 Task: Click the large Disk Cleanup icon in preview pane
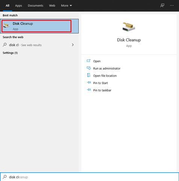(x=129, y=27)
